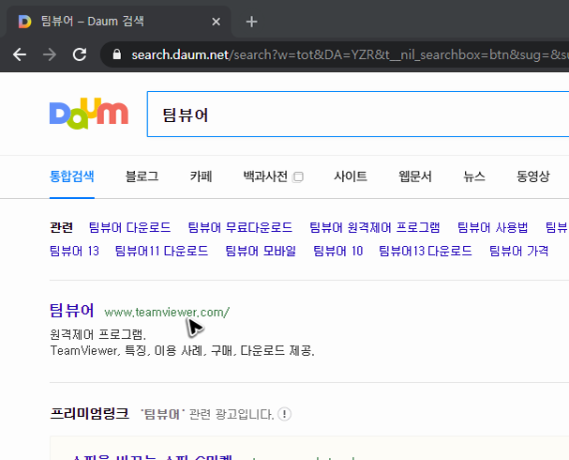
Task: Switch to the 동영상 tab
Action: (533, 176)
